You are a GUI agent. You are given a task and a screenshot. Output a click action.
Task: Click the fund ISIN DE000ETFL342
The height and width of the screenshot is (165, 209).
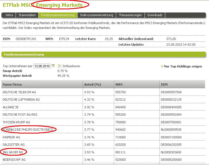26,39
